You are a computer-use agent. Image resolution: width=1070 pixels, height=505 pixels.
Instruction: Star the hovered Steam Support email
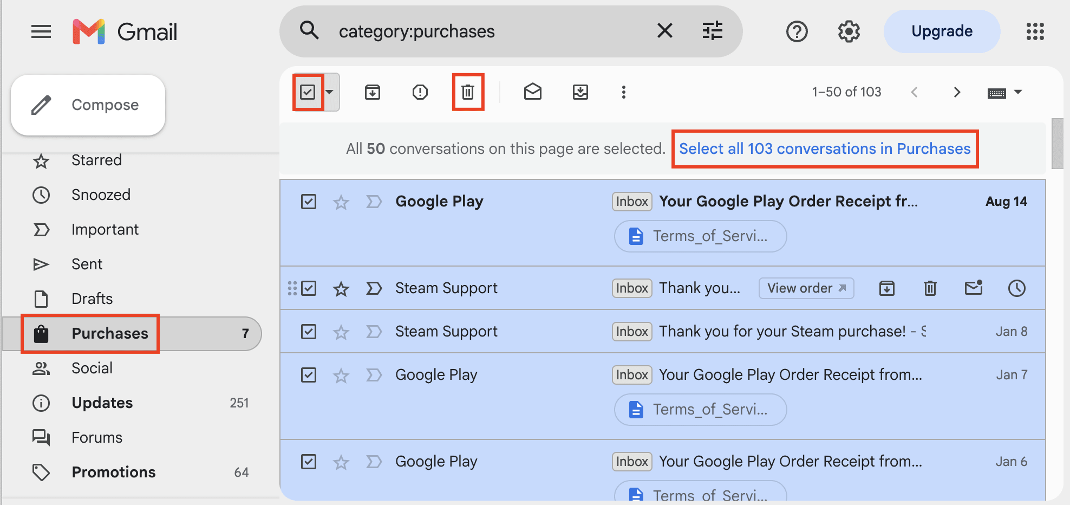(x=341, y=289)
